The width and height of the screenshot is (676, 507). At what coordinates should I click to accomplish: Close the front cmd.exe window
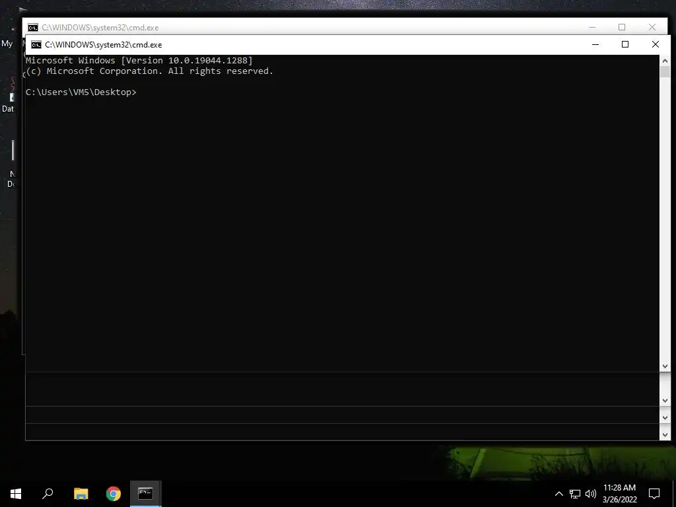[x=656, y=44]
